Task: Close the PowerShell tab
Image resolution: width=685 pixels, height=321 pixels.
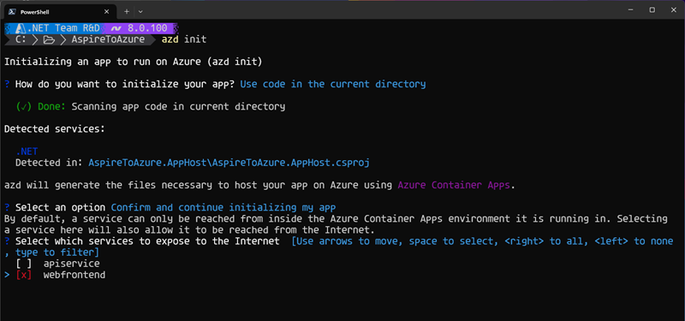Action: [x=107, y=12]
